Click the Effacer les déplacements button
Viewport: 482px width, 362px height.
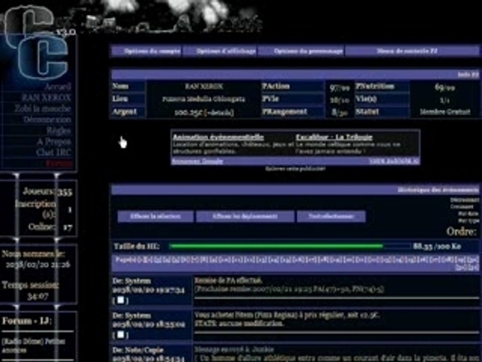click(245, 216)
